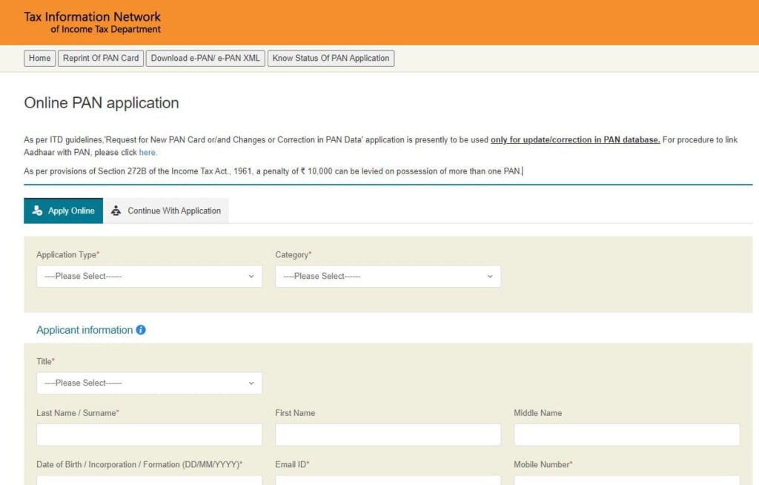The height and width of the screenshot is (485, 759).
Task: Switch to the Apply Online tab
Action: pos(63,211)
